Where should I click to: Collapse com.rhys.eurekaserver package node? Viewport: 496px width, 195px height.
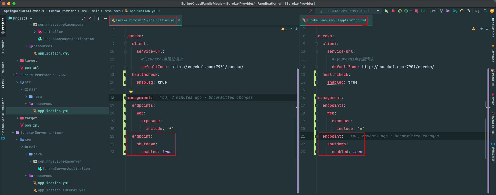coord(30,162)
